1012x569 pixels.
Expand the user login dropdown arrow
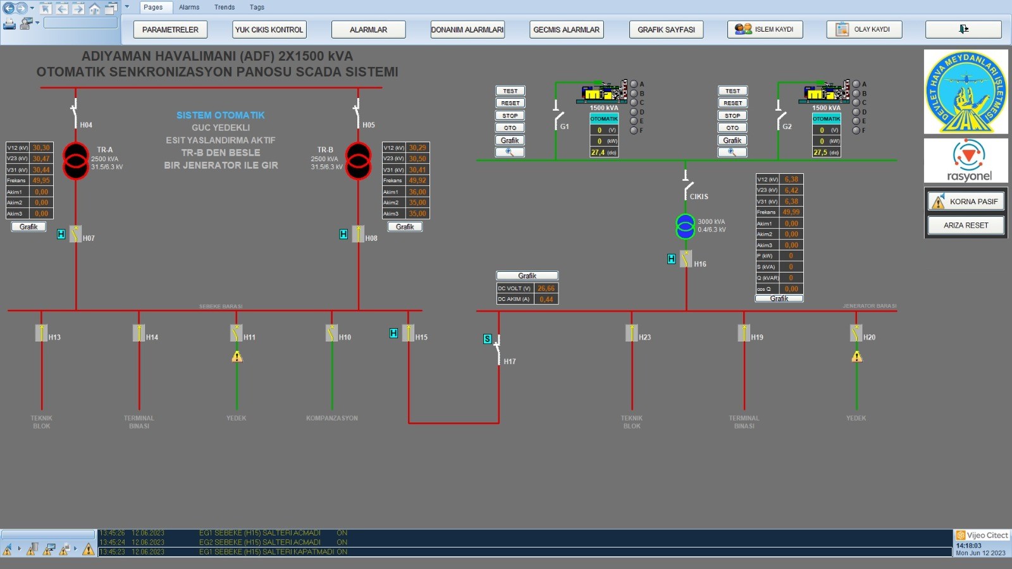coord(37,23)
